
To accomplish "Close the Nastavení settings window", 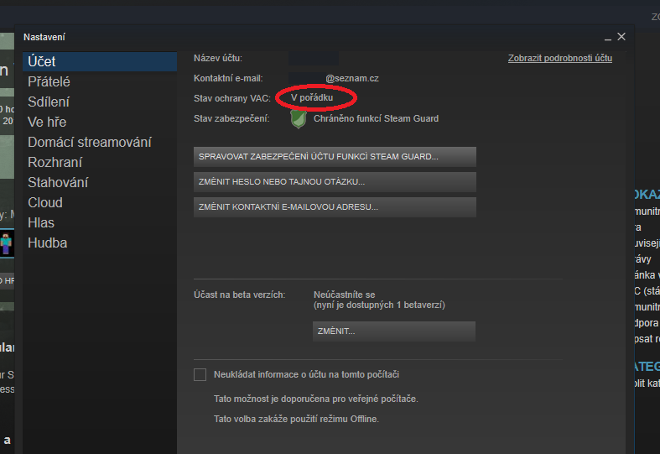I will point(621,37).
